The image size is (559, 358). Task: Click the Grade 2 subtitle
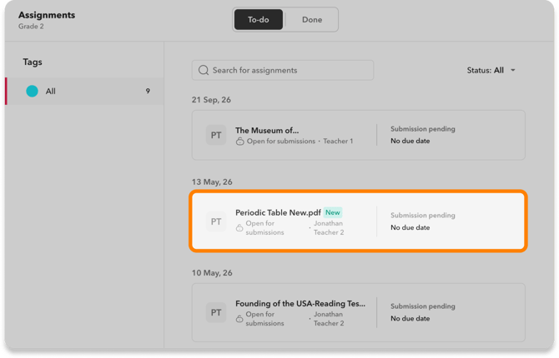coord(31,27)
